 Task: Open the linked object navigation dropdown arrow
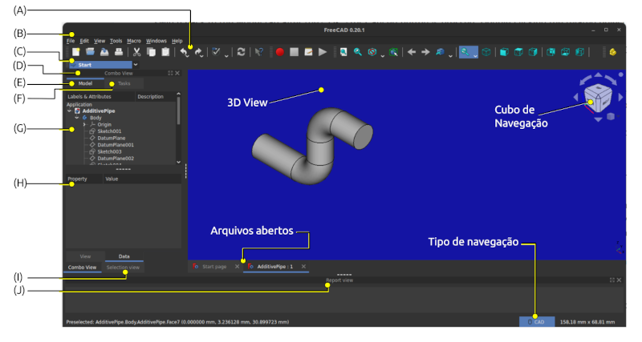pos(450,56)
